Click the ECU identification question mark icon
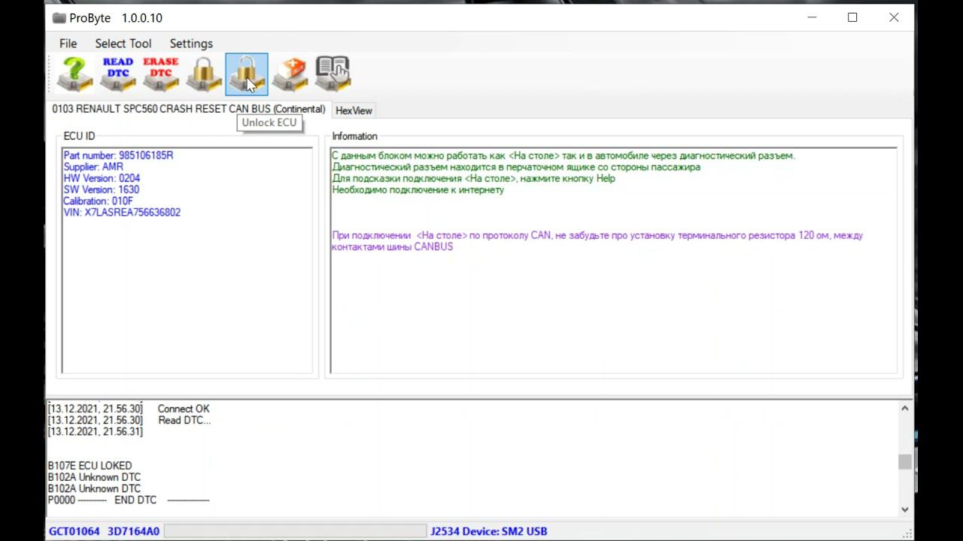The width and height of the screenshot is (963, 541). pos(74,74)
